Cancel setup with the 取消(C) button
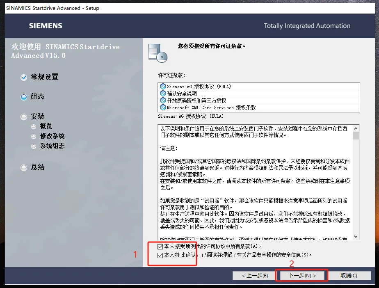The height and width of the screenshot is (288, 379). [x=349, y=275]
